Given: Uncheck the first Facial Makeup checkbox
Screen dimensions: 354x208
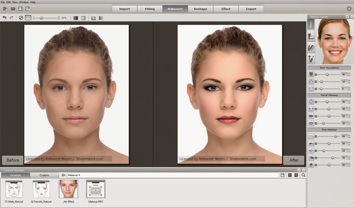Looking at the screenshot, I should 316,102.
